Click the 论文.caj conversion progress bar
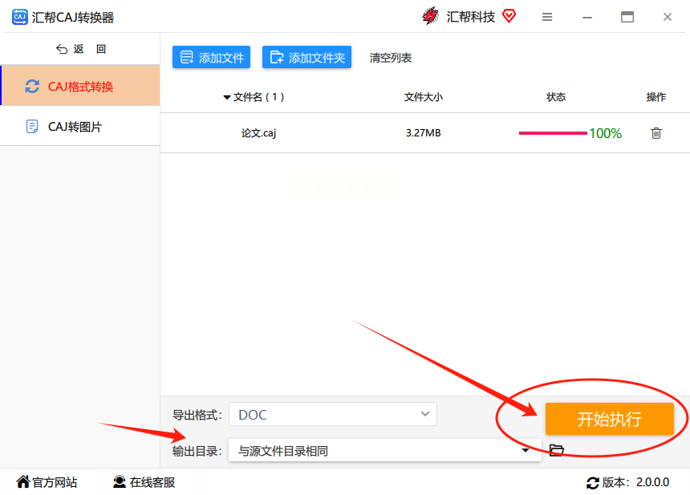The height and width of the screenshot is (495, 690). click(553, 133)
